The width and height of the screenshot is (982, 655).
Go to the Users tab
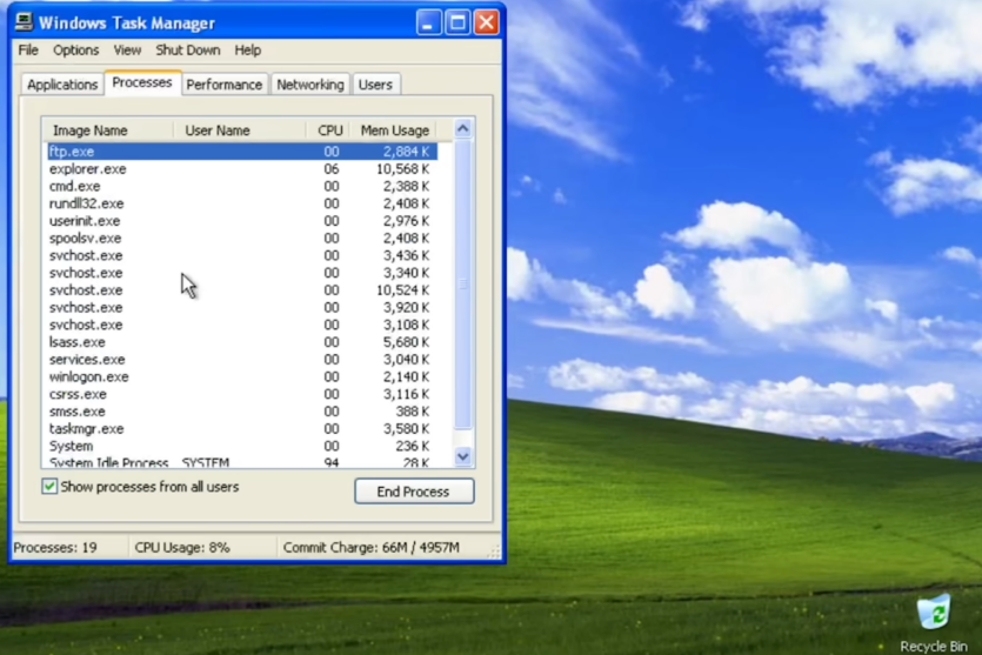[x=375, y=85]
